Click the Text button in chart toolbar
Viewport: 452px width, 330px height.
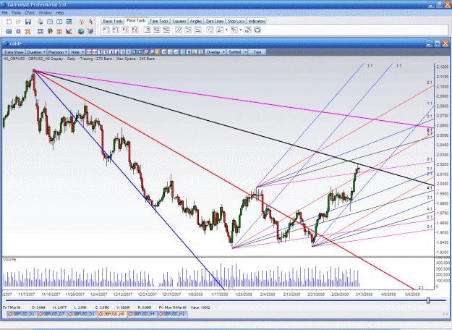[257, 52]
